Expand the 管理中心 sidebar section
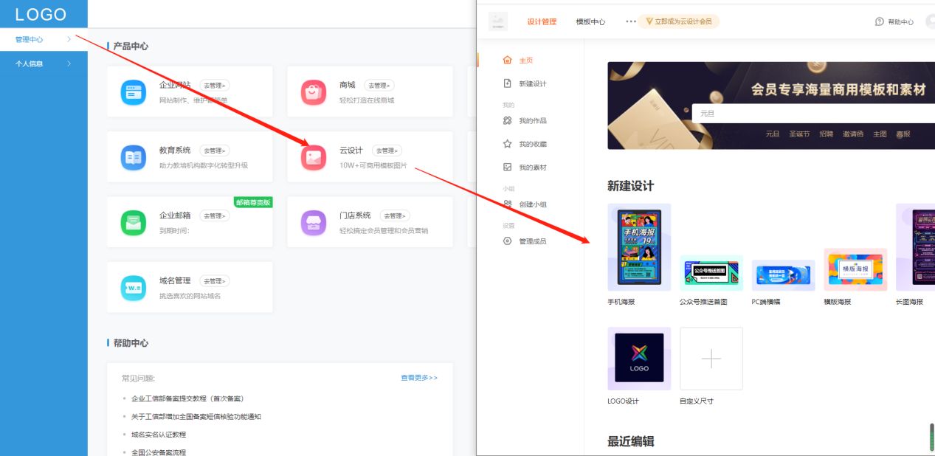Image resolution: width=935 pixels, height=456 pixels. click(35, 38)
